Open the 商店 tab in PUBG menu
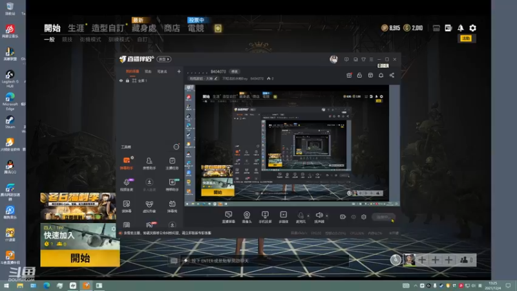This screenshot has height=291, width=517. [x=172, y=28]
